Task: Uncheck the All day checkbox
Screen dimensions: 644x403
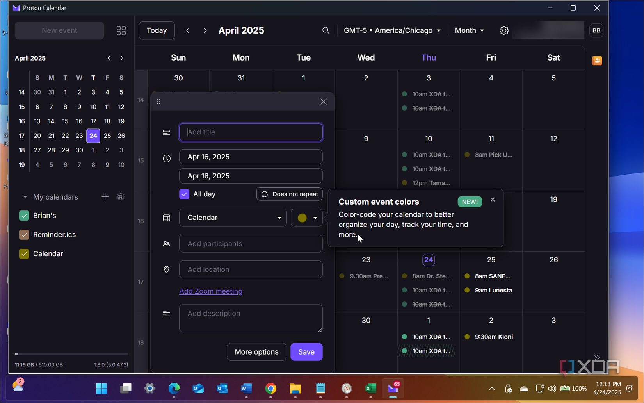Action: 184,194
